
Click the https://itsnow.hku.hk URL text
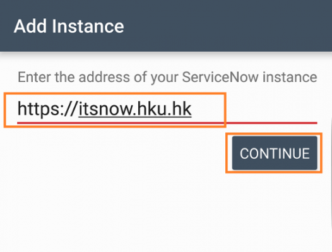click(x=105, y=109)
